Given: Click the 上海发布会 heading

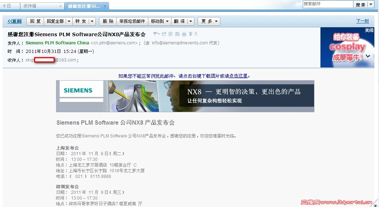Looking at the screenshot, I should coord(67,148).
